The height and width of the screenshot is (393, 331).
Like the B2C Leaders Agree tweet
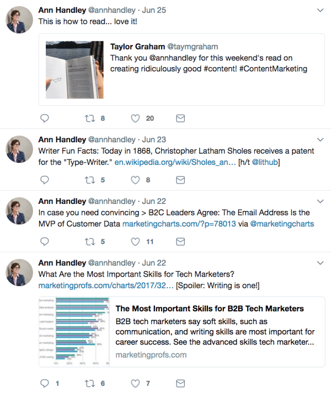pyautogui.click(x=135, y=241)
